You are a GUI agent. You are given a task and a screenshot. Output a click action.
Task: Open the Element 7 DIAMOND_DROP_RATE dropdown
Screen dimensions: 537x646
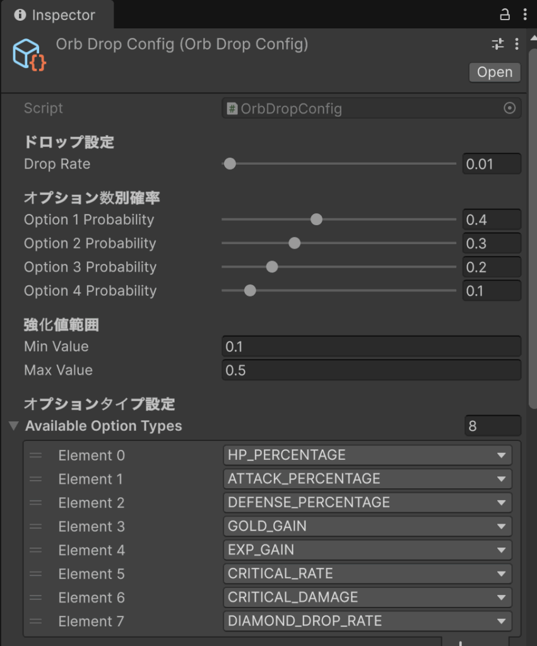[x=367, y=621]
